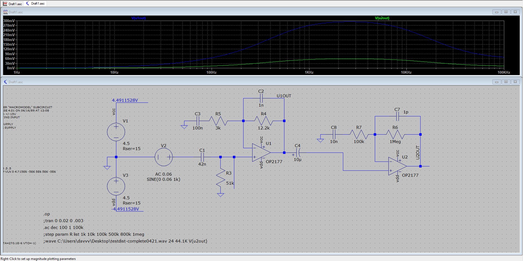This screenshot has width=523, height=261.
Task: Click voltage source V1 symbol
Action: [x=116, y=132]
